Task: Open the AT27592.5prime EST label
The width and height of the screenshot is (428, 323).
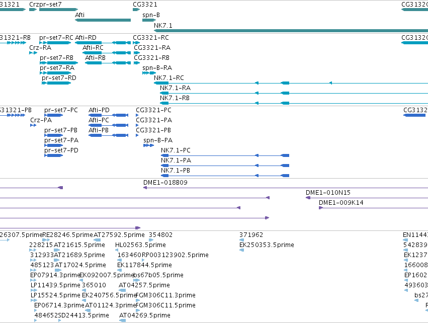Action: (x=119, y=235)
